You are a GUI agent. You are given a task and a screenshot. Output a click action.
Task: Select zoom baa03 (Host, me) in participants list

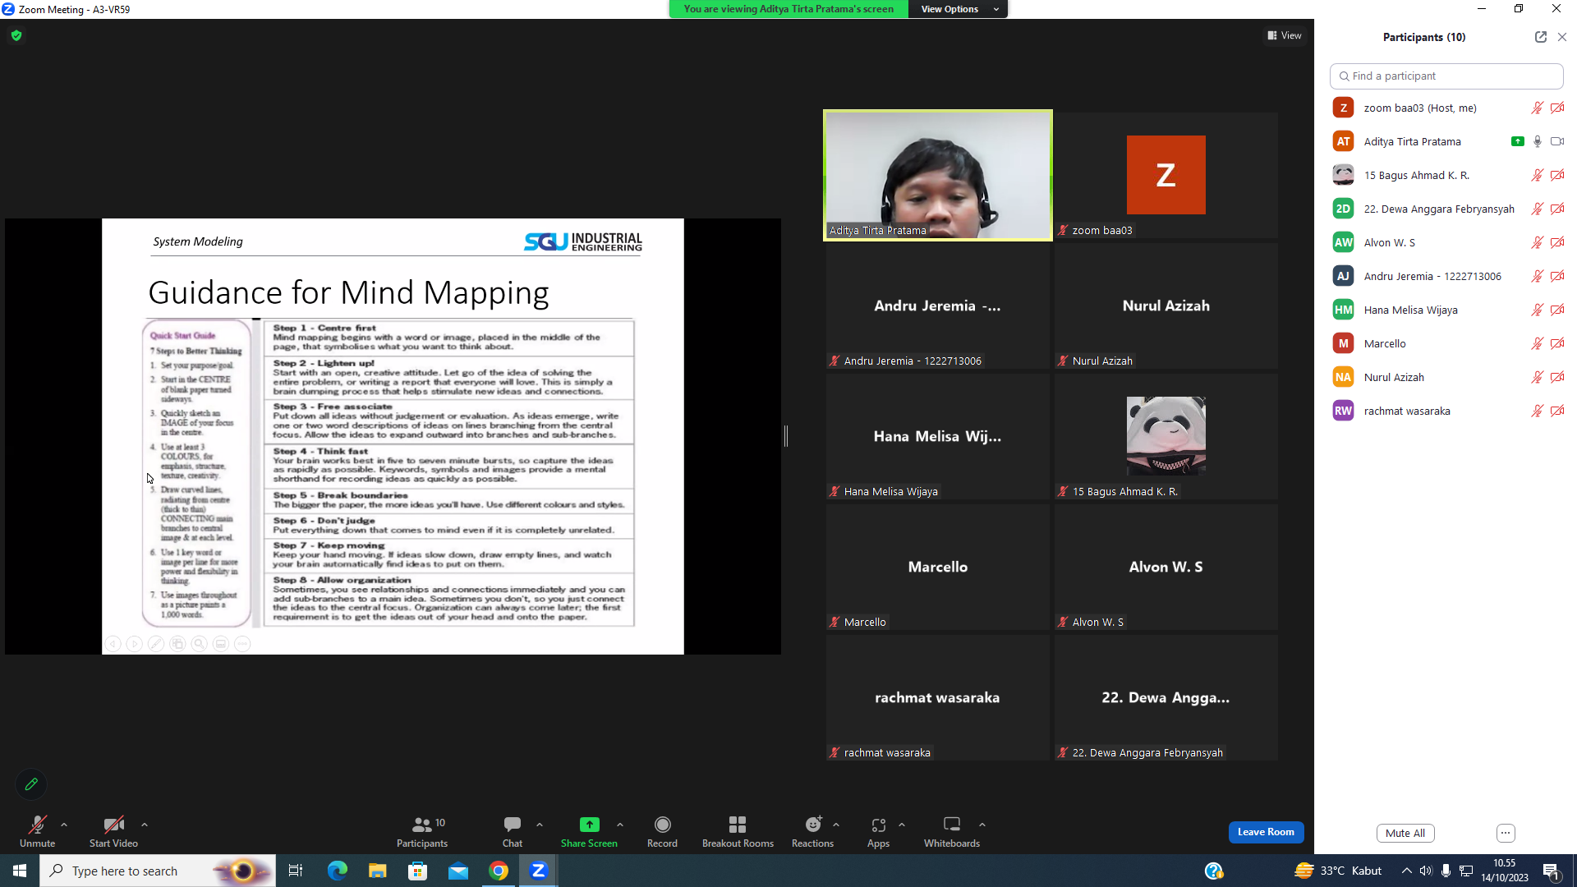(1446, 108)
